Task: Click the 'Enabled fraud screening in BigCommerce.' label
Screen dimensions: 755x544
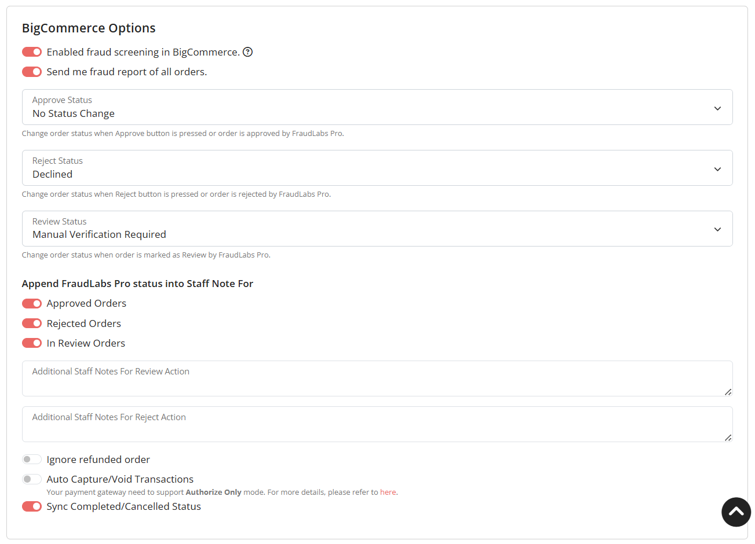Action: point(143,52)
